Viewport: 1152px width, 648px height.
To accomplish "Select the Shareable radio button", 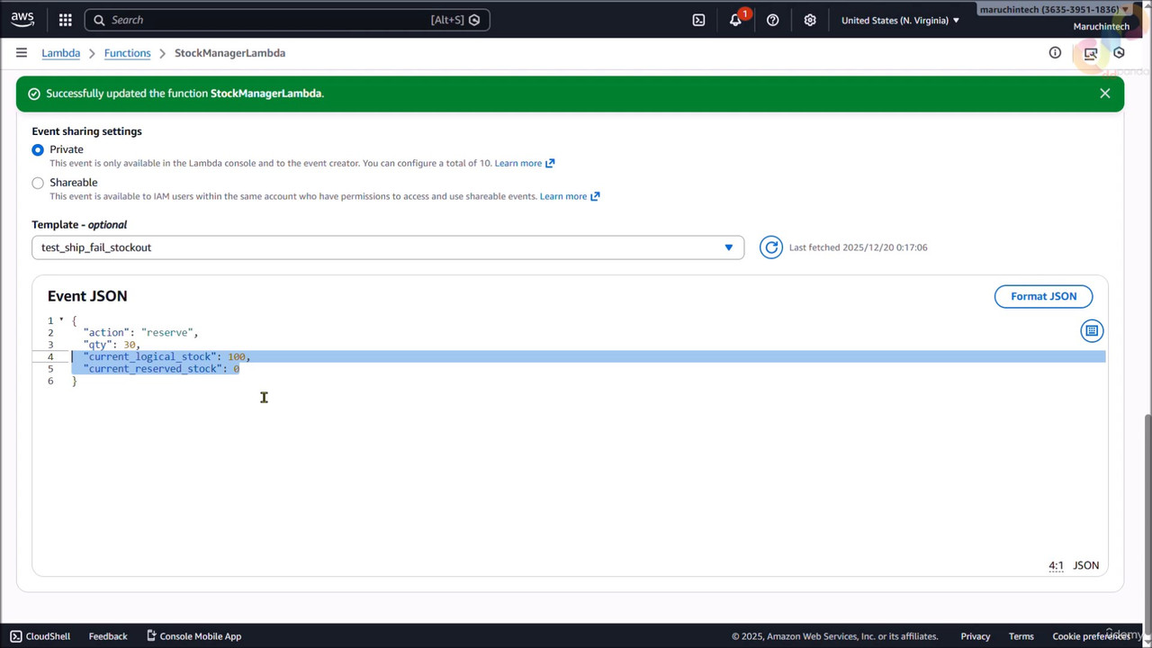I will (38, 183).
